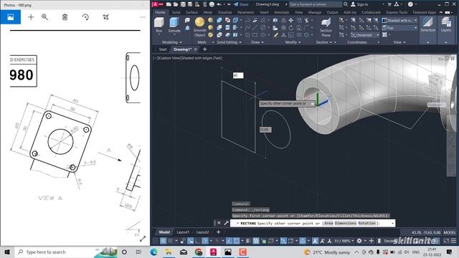The width and height of the screenshot is (459, 258).
Task: Switch to the Solid ribbon tab
Action: pyautogui.click(x=176, y=12)
